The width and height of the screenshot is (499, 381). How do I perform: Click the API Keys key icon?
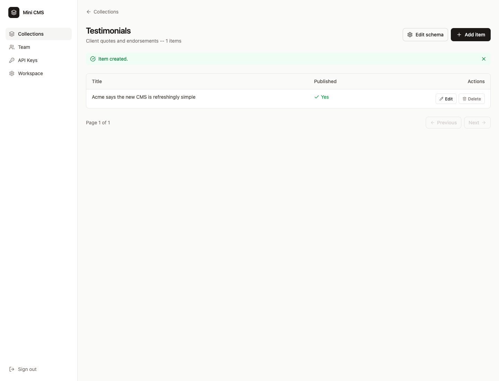(x=12, y=60)
